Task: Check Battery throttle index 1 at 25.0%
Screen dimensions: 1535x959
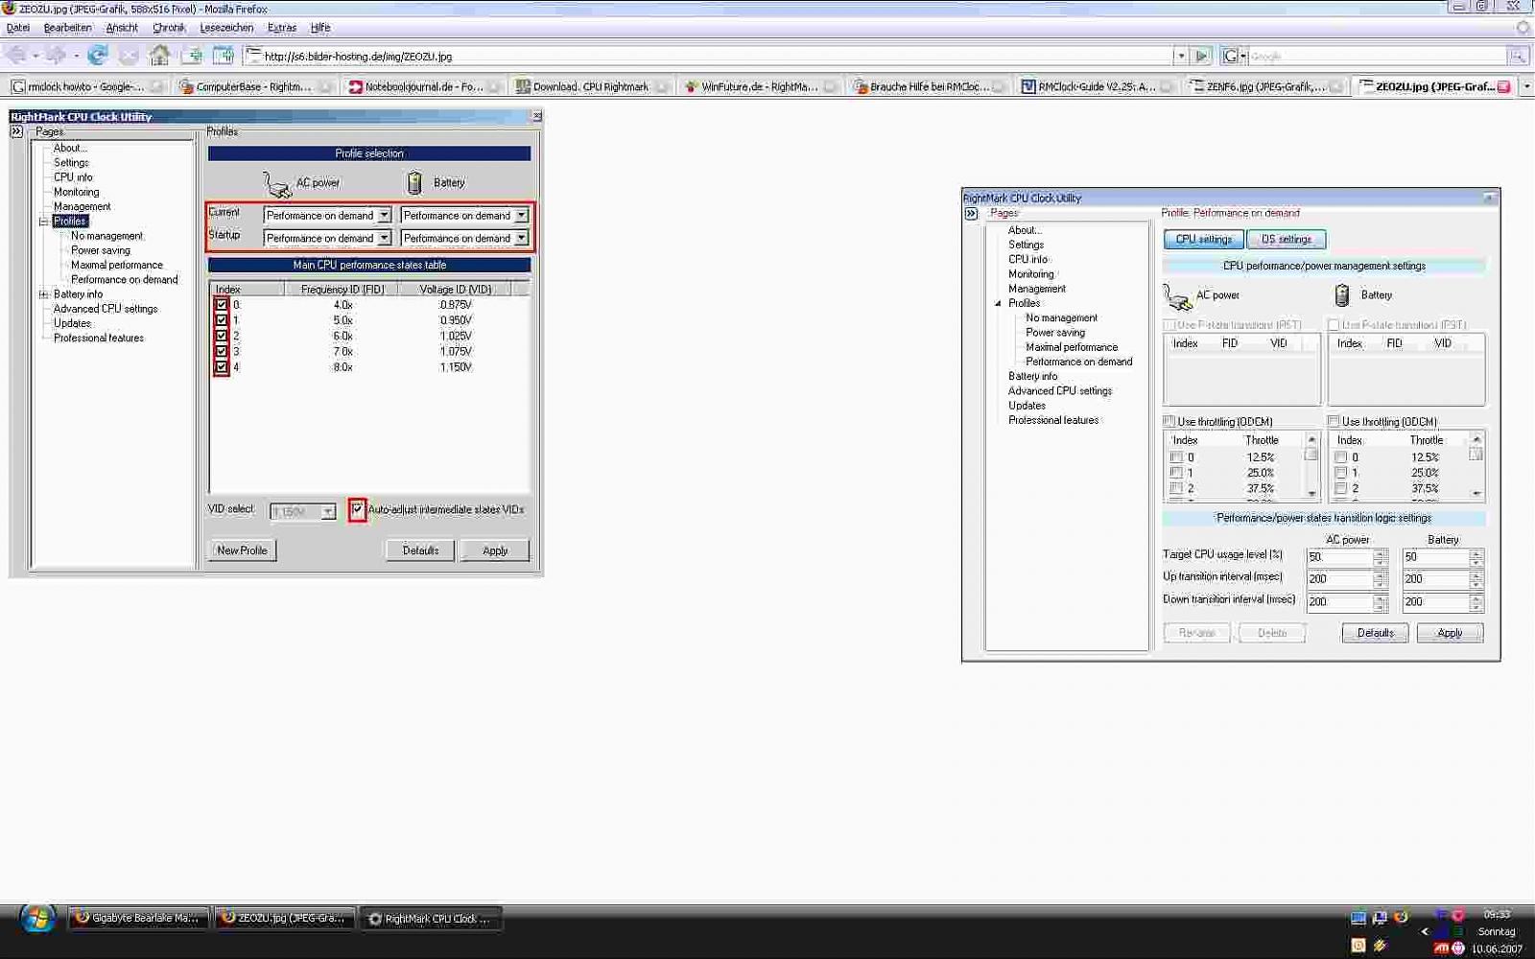Action: pyautogui.click(x=1341, y=473)
